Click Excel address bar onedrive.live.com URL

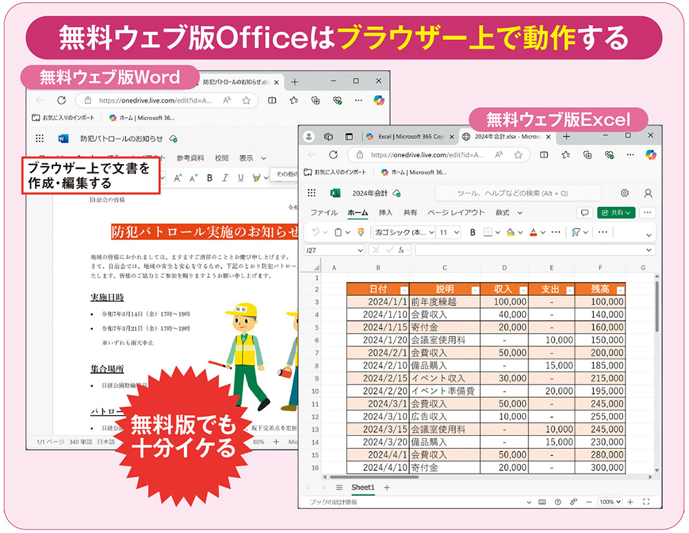click(427, 155)
